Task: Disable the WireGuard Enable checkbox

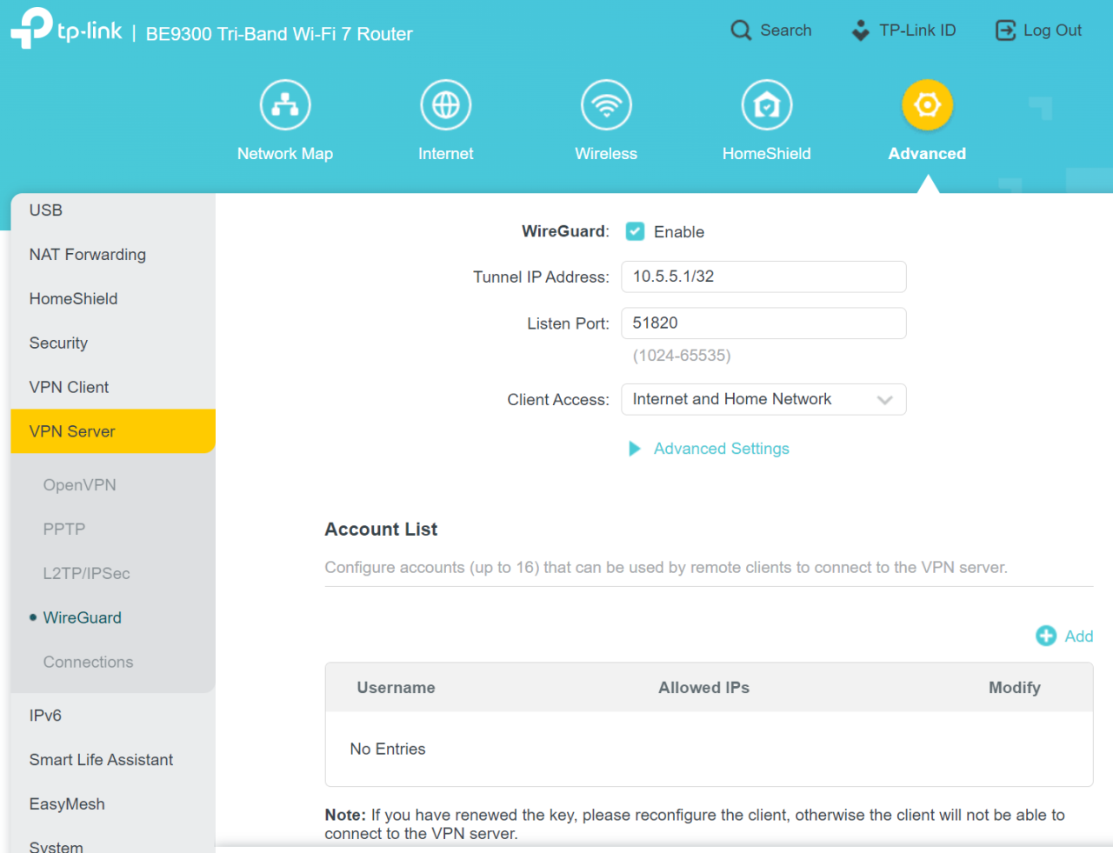Action: pos(634,231)
